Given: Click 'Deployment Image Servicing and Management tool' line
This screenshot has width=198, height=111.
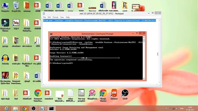Looking at the screenshot, I should [x=76, y=47].
